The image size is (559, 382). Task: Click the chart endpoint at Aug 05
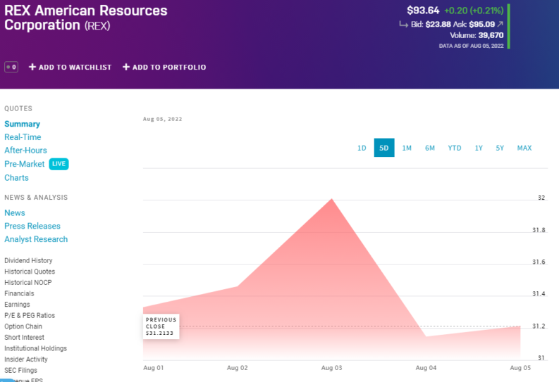[520, 326]
